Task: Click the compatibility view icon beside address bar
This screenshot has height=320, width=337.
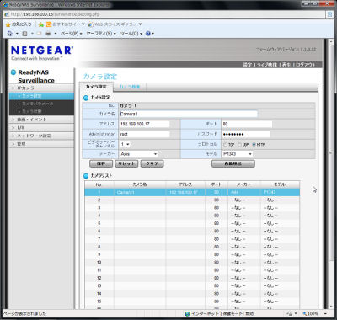Action: (329, 14)
